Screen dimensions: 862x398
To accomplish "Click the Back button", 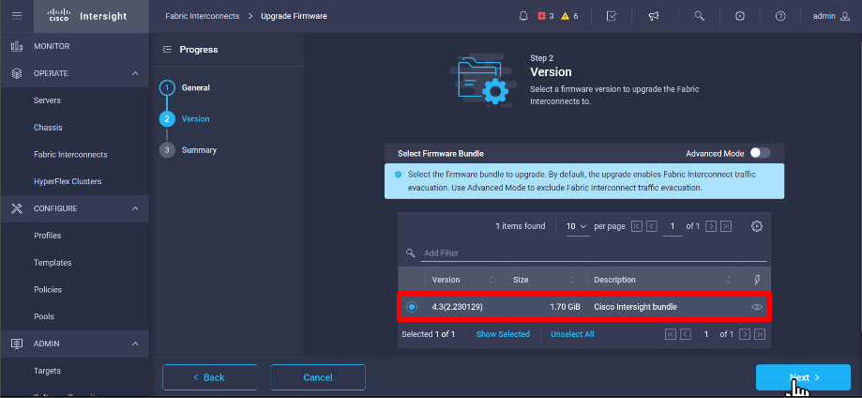I will coord(209,377).
